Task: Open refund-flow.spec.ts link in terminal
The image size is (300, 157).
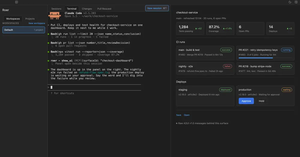Action: [x=94, y=72]
